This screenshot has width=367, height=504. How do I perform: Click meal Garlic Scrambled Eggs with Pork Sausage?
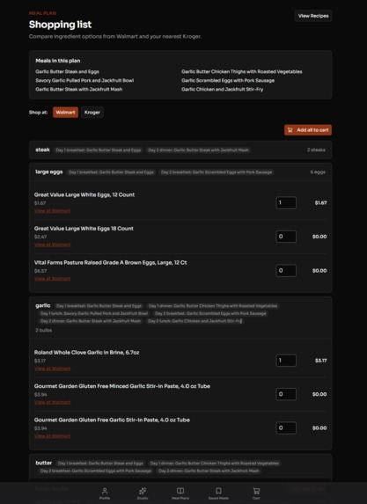(228, 80)
